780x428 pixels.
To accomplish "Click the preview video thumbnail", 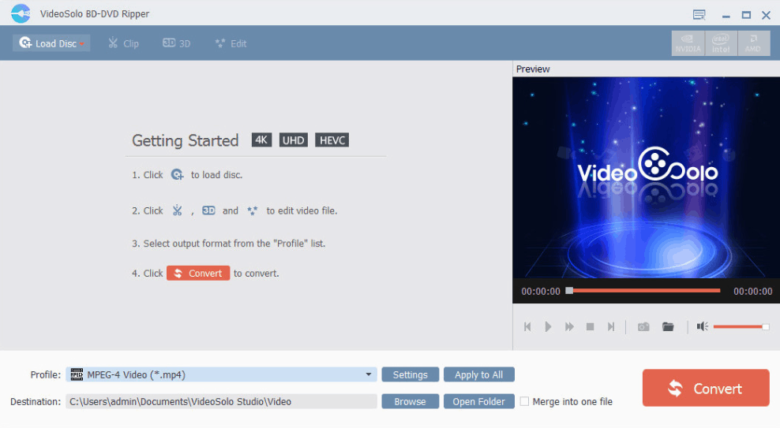I will coord(646,177).
